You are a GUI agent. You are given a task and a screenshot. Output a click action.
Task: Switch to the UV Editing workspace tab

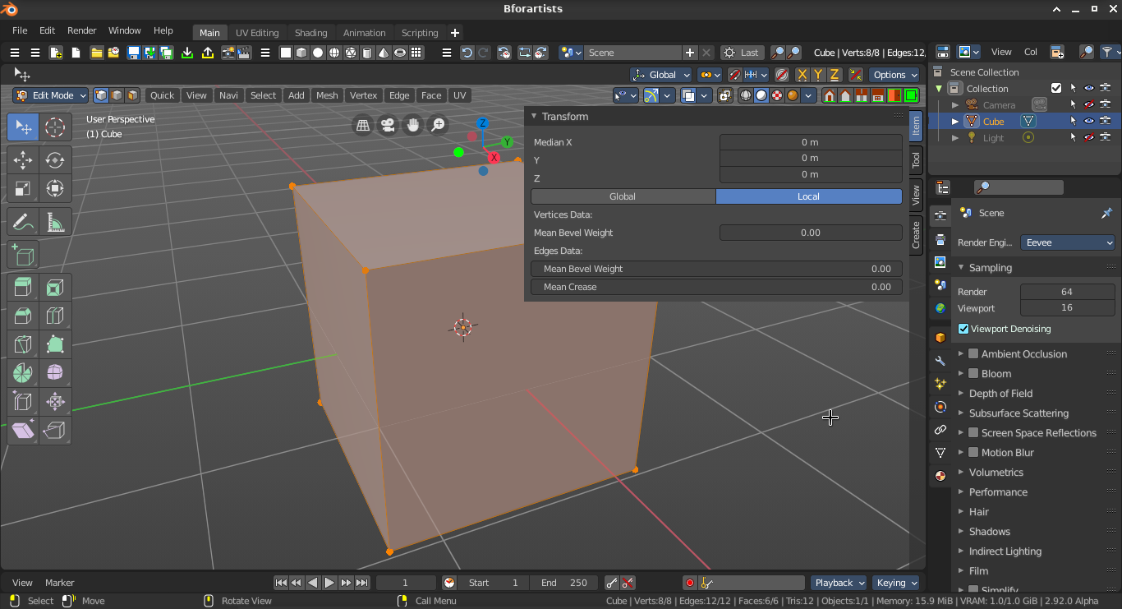coord(257,33)
